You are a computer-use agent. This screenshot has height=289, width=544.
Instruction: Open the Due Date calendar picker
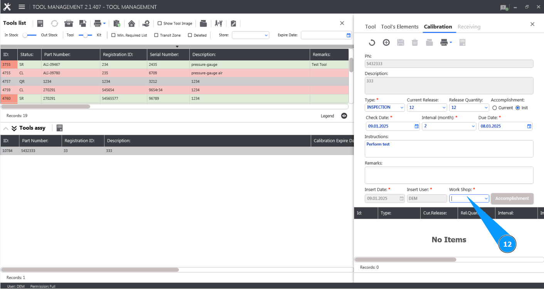point(529,126)
